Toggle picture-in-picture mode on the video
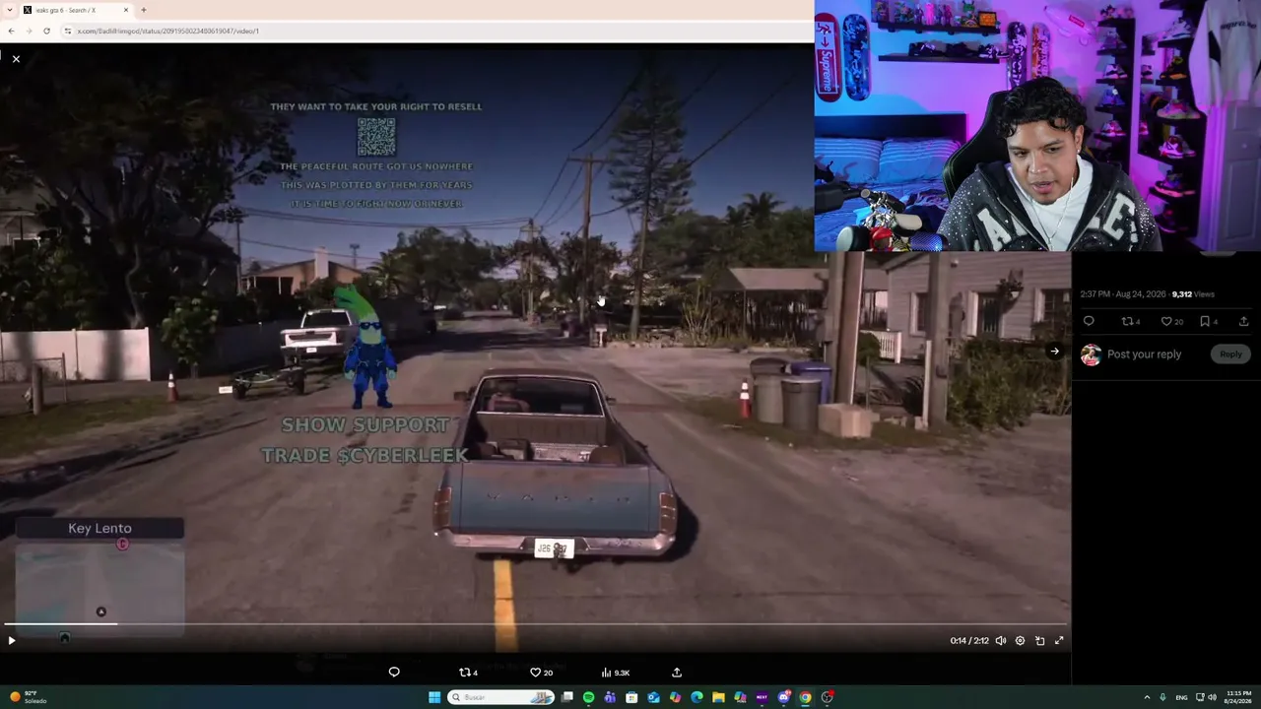Image resolution: width=1261 pixels, height=709 pixels. point(1040,640)
